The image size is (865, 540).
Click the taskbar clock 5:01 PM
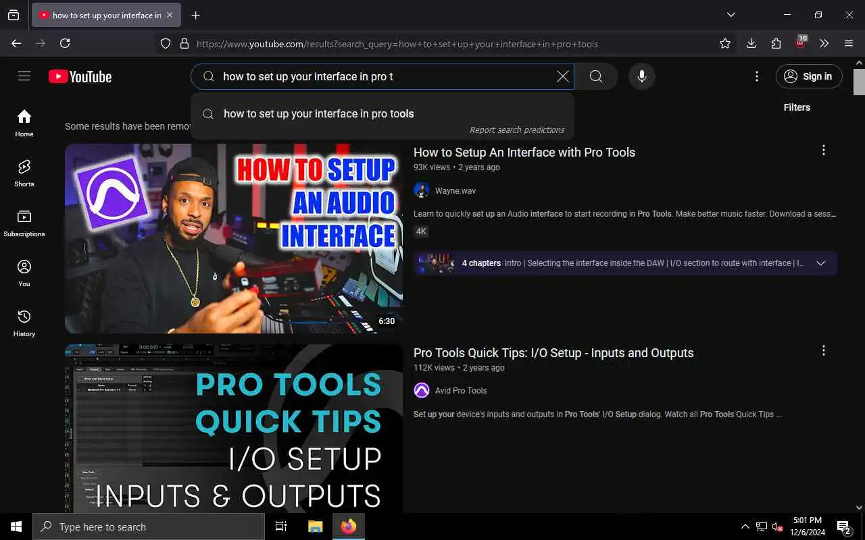pos(808,526)
